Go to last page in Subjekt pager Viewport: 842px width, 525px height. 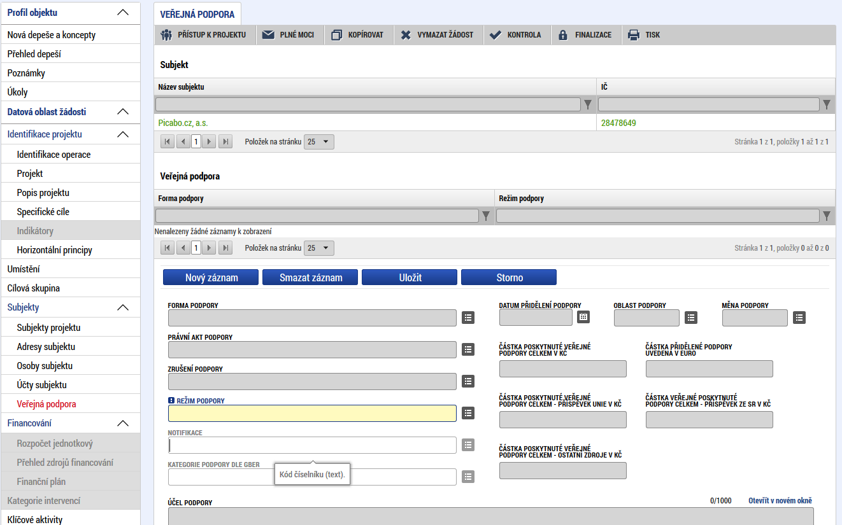[225, 142]
